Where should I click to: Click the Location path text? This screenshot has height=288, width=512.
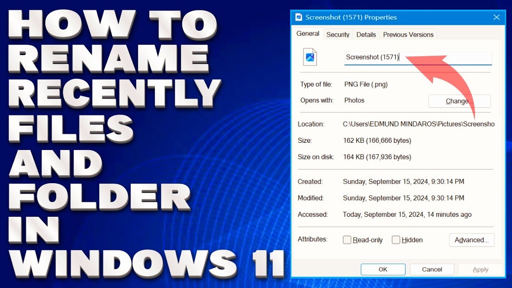[x=419, y=124]
